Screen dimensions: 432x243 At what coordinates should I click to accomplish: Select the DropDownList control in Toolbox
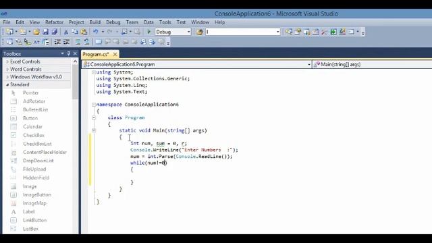[38, 161]
